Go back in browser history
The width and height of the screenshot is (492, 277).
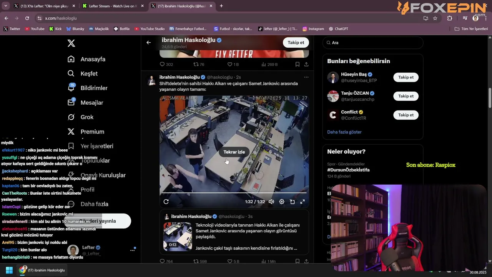coord(6,18)
